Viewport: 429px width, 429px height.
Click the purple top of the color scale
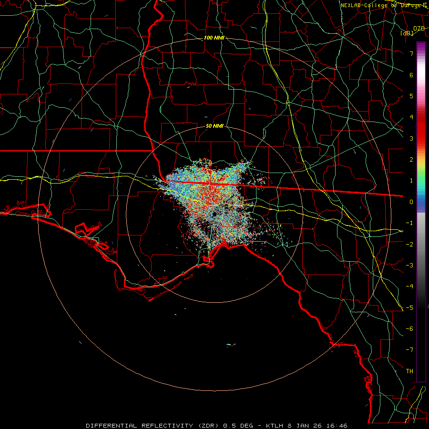click(x=421, y=47)
